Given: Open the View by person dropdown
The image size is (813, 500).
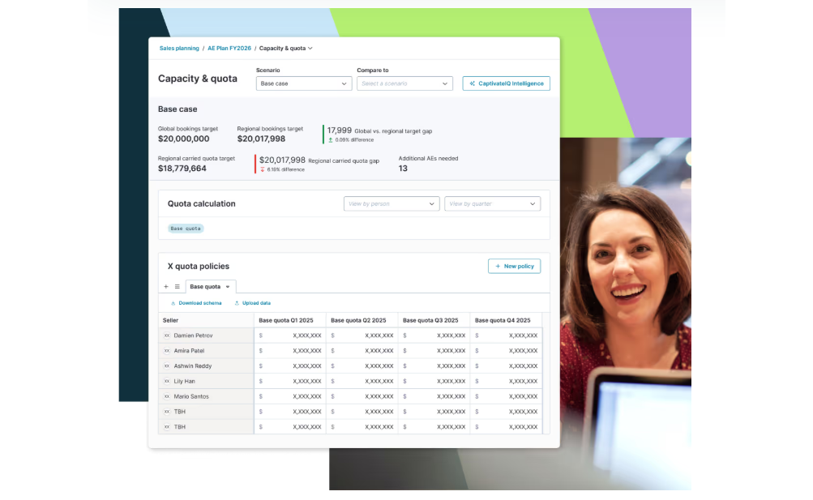Looking at the screenshot, I should coord(392,203).
